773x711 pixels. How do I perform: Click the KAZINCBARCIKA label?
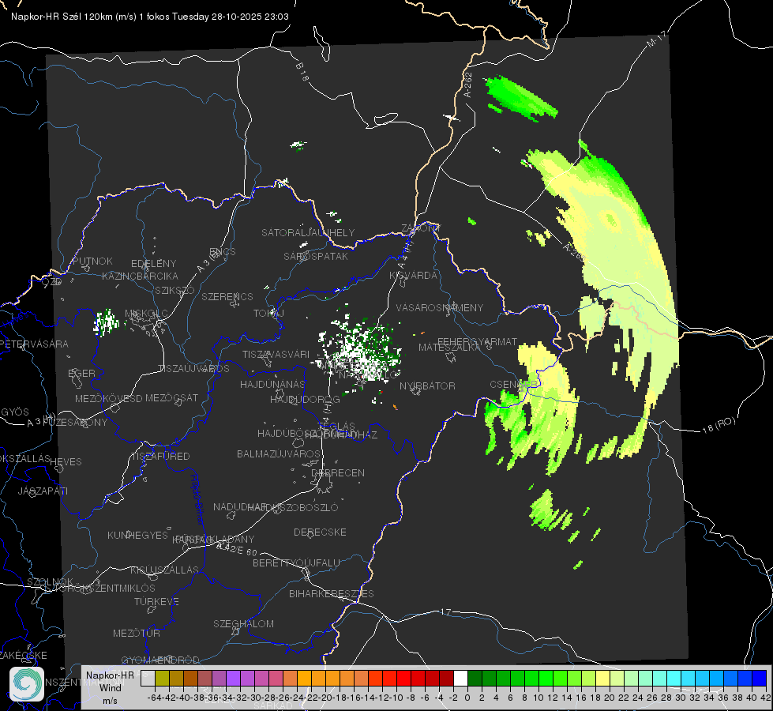[x=140, y=276]
